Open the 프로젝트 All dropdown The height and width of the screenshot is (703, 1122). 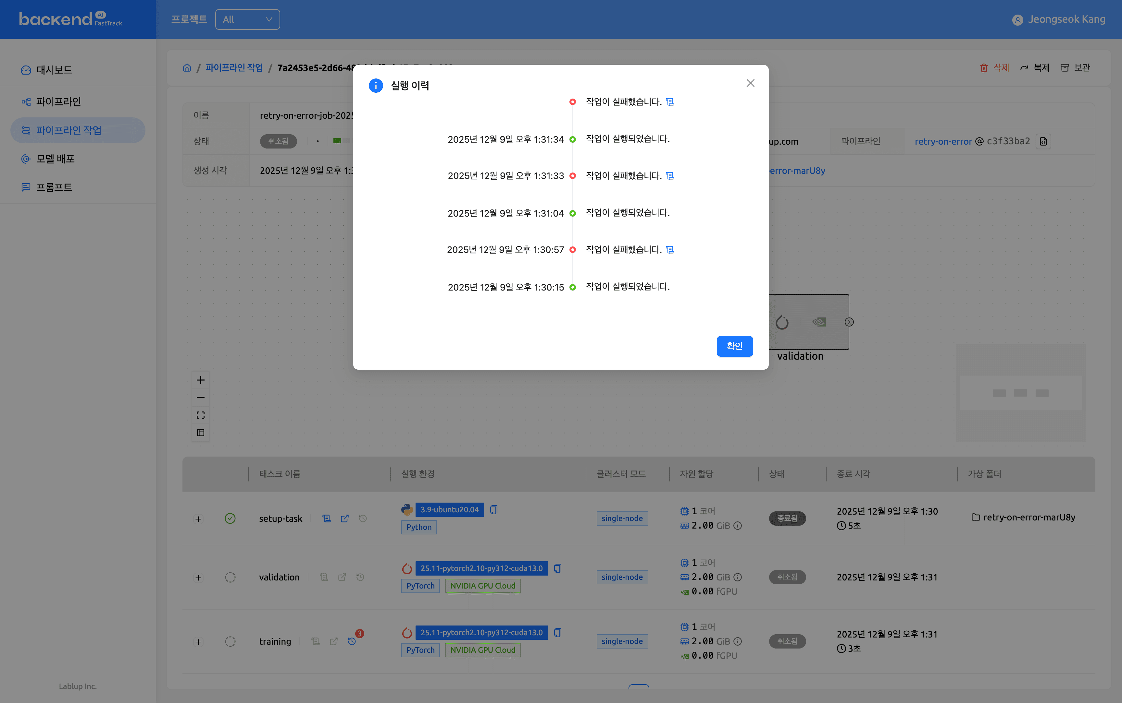[x=247, y=19]
